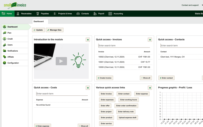203x127 pixels.
Task: Click the invoice search term field
Action: tap(124, 46)
